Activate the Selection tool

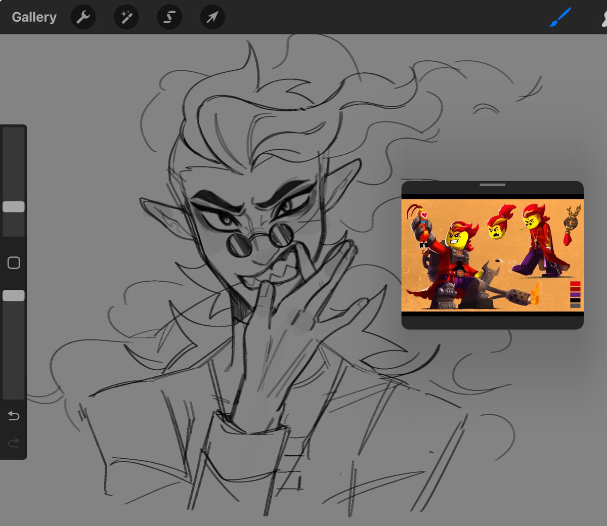[169, 17]
